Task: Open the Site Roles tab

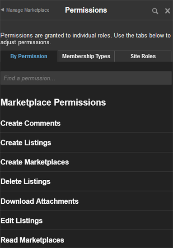Action: (x=143, y=56)
